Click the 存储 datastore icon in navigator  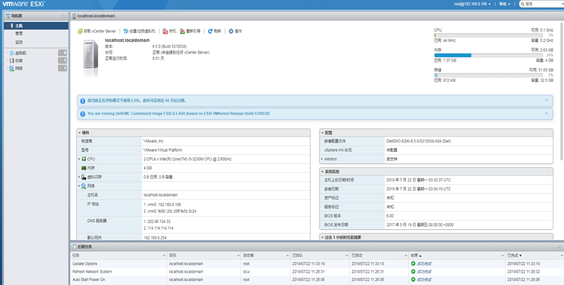click(x=12, y=60)
